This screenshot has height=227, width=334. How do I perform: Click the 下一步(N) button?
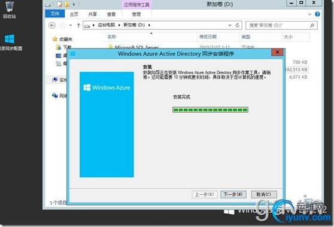point(233,195)
